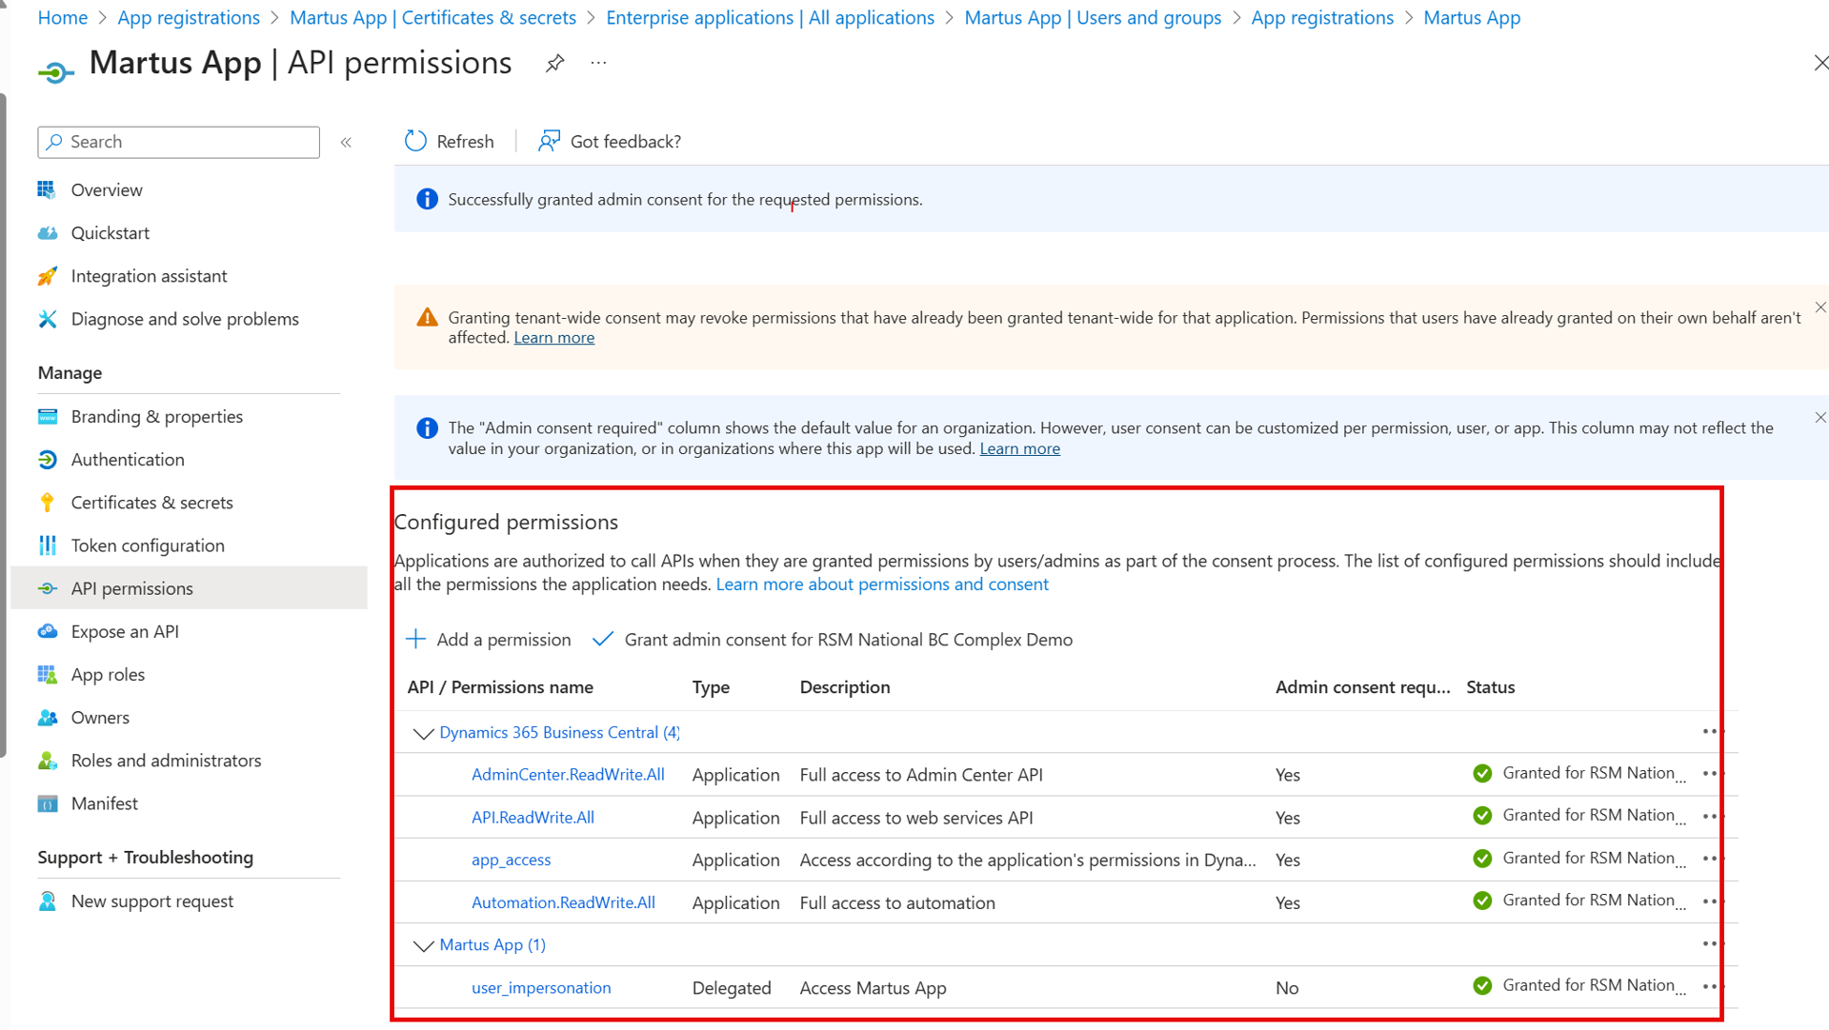Screen dimensions: 1829x1030
Task: Close the Admin consent required info banner
Action: 1819,418
